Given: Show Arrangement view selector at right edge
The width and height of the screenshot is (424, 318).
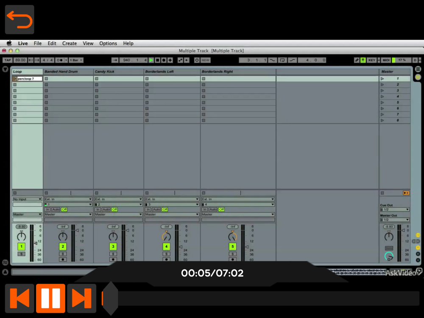Looking at the screenshot, I should [418, 69].
